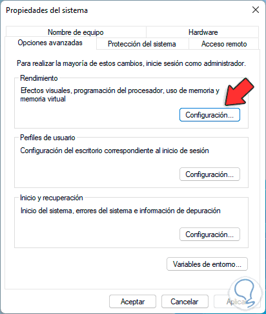Select the Opciones avanzadas tab
The height and width of the screenshot is (314, 266).
[x=50, y=43]
